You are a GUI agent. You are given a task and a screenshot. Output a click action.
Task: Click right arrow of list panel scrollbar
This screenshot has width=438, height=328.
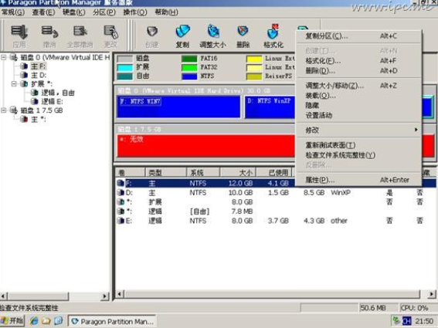[x=432, y=294]
